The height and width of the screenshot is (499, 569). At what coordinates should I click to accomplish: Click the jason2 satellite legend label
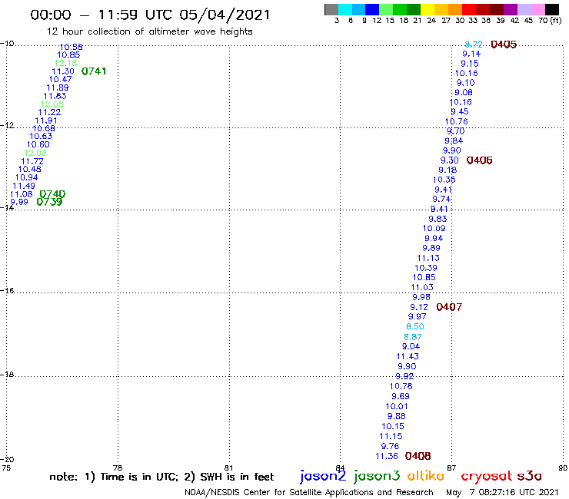click(323, 476)
